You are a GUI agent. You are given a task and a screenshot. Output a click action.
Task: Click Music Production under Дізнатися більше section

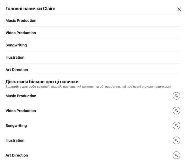click(21, 96)
